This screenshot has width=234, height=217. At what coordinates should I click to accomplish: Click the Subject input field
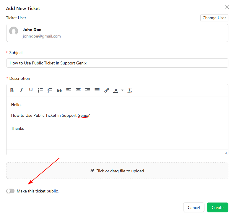click(x=117, y=63)
